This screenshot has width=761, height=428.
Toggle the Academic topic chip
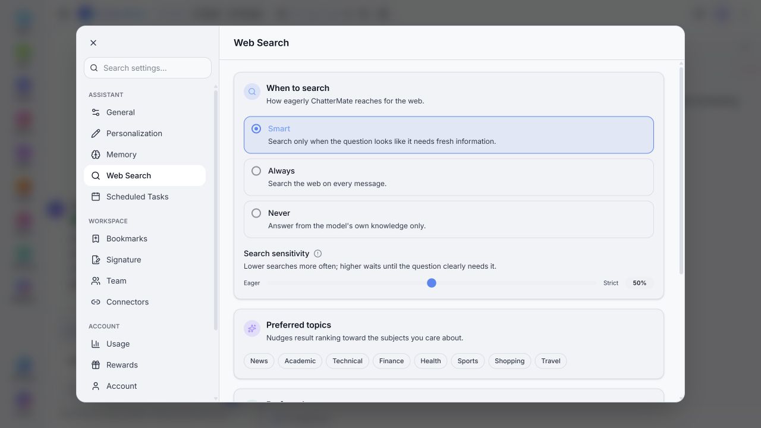click(300, 361)
